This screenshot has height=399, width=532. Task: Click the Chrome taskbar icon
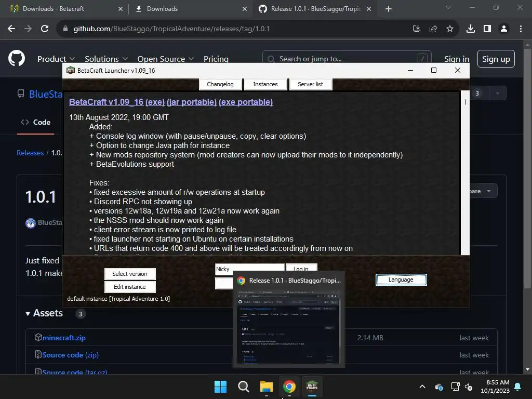(x=289, y=387)
